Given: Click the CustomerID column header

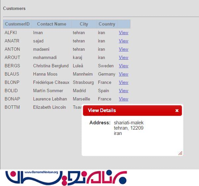Looking at the screenshot, I should click(x=17, y=24).
